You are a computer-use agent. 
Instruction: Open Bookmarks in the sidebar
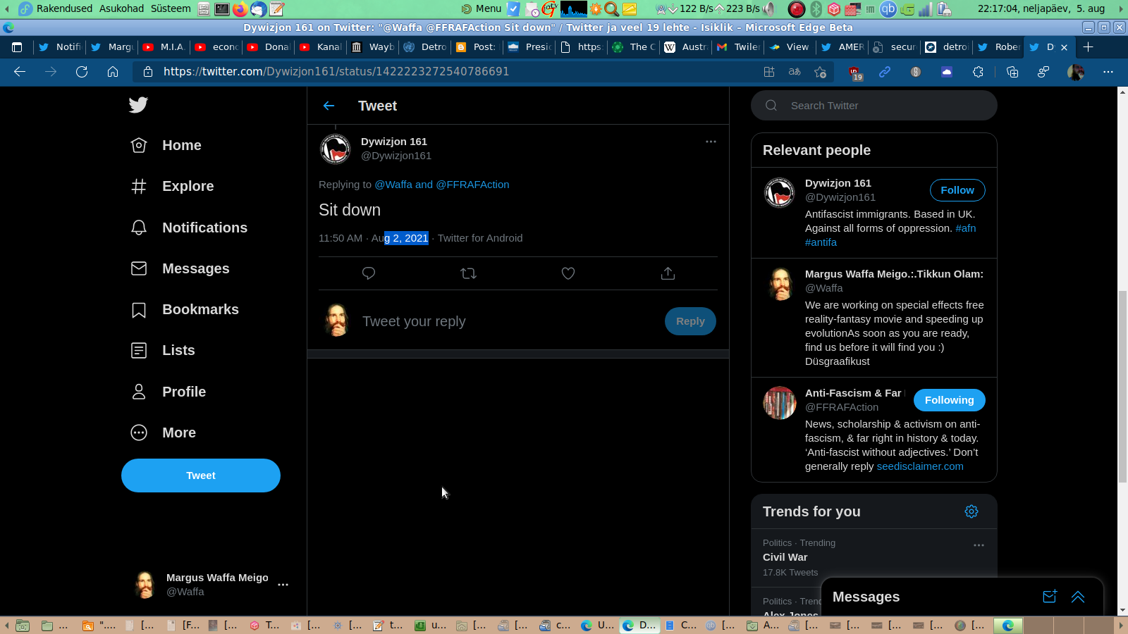point(185,309)
